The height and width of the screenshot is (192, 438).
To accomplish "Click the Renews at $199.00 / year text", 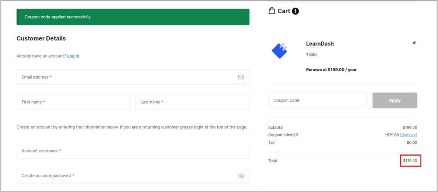I will tap(331, 70).
